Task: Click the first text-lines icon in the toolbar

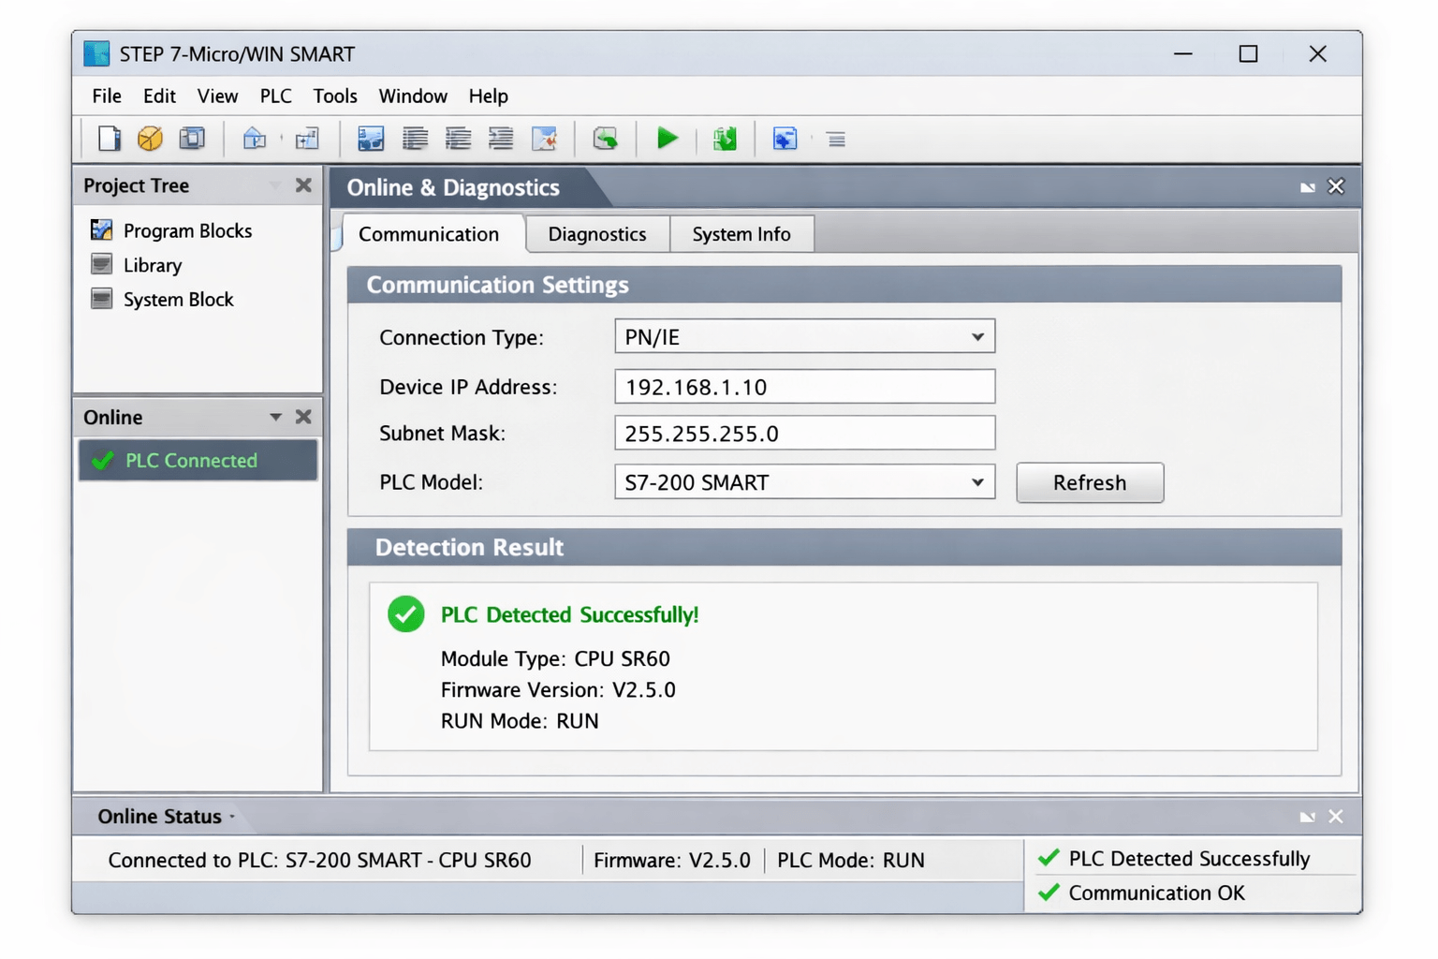Action: click(415, 139)
